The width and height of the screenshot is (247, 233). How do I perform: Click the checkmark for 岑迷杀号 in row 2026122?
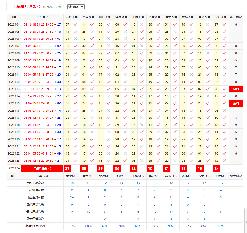(208, 153)
